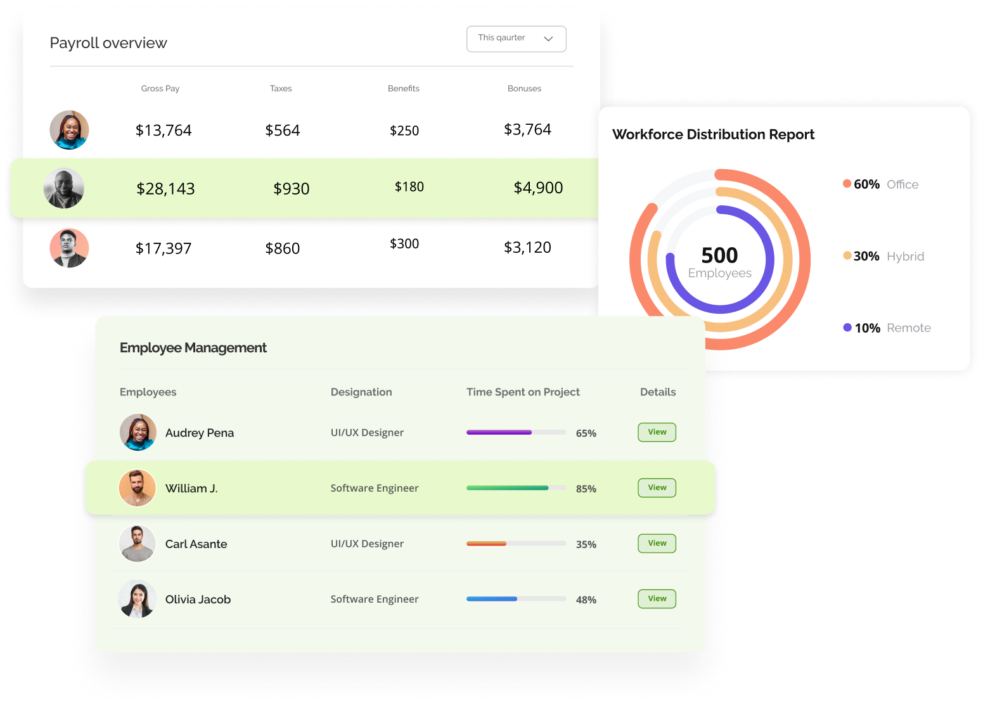The image size is (983, 711).
Task: Click the $13,764 gross pay value
Action: point(164,131)
